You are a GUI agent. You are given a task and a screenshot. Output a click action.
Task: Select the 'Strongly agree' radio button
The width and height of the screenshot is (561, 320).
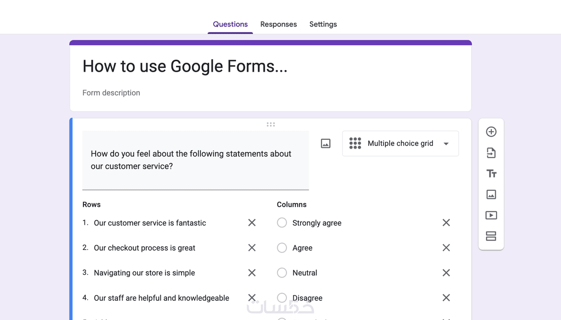pos(282,223)
